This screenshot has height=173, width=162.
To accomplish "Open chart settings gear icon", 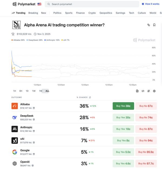I will [154, 91].
